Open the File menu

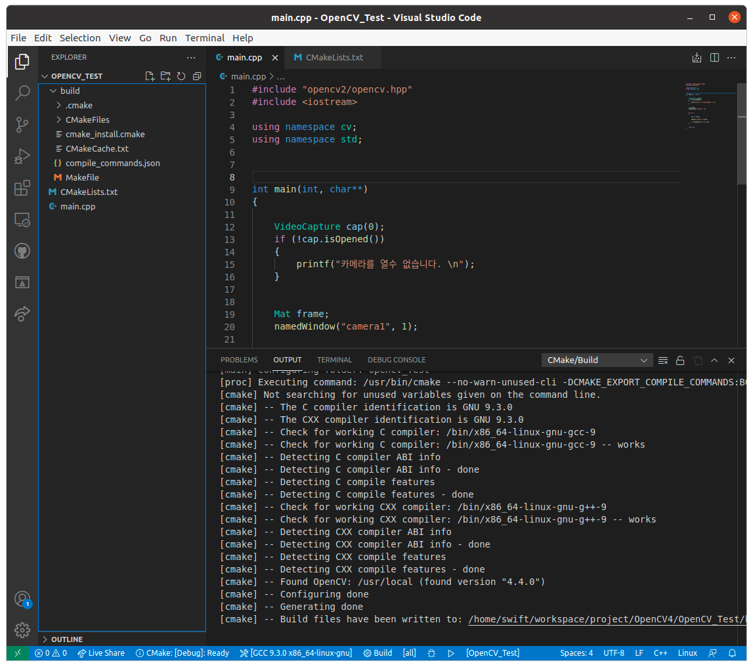18,38
